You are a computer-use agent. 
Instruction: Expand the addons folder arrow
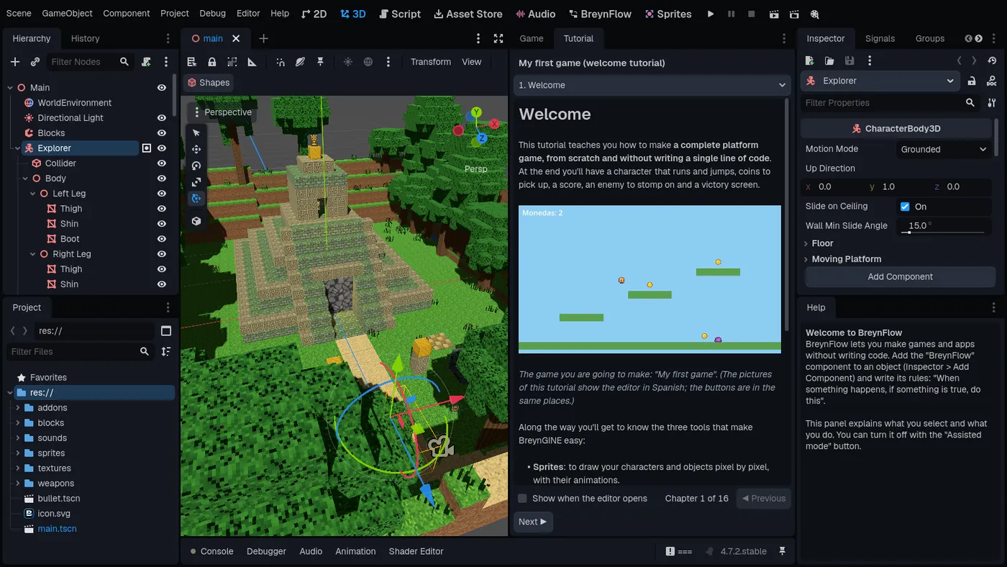pos(18,408)
